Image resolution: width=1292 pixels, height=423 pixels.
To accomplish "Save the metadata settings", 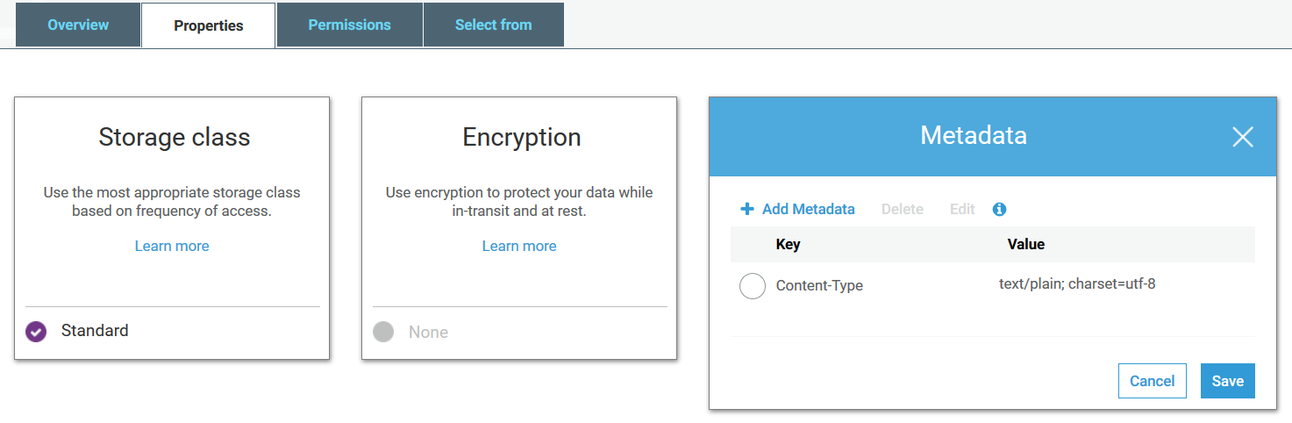I will click(1228, 381).
